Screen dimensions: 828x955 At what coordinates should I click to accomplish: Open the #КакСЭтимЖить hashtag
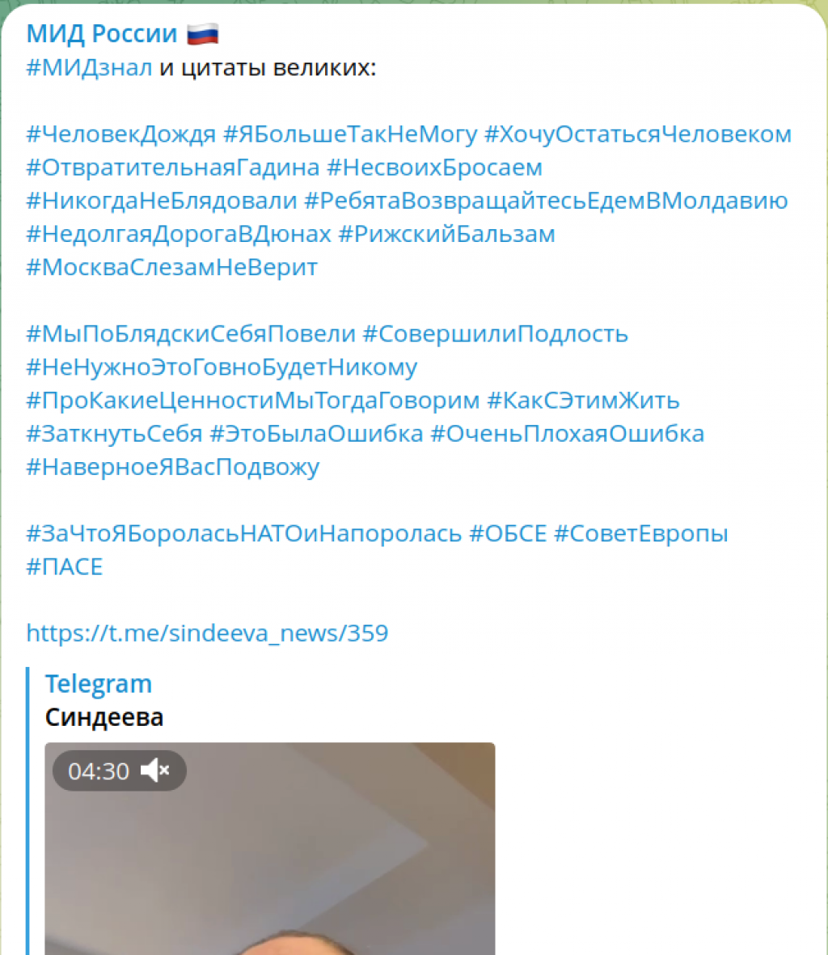click(584, 400)
